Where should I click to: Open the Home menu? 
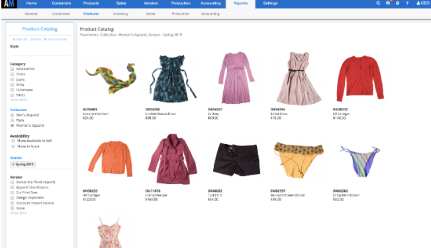[31, 3]
